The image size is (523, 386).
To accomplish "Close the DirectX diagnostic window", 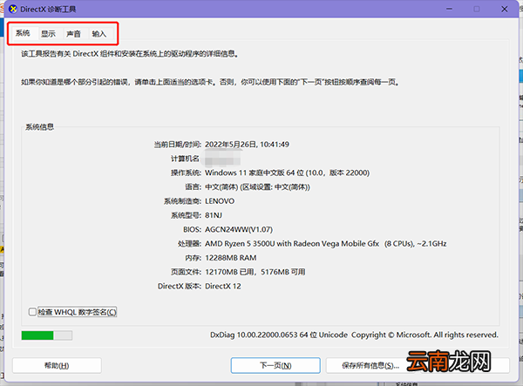I will coord(505,9).
